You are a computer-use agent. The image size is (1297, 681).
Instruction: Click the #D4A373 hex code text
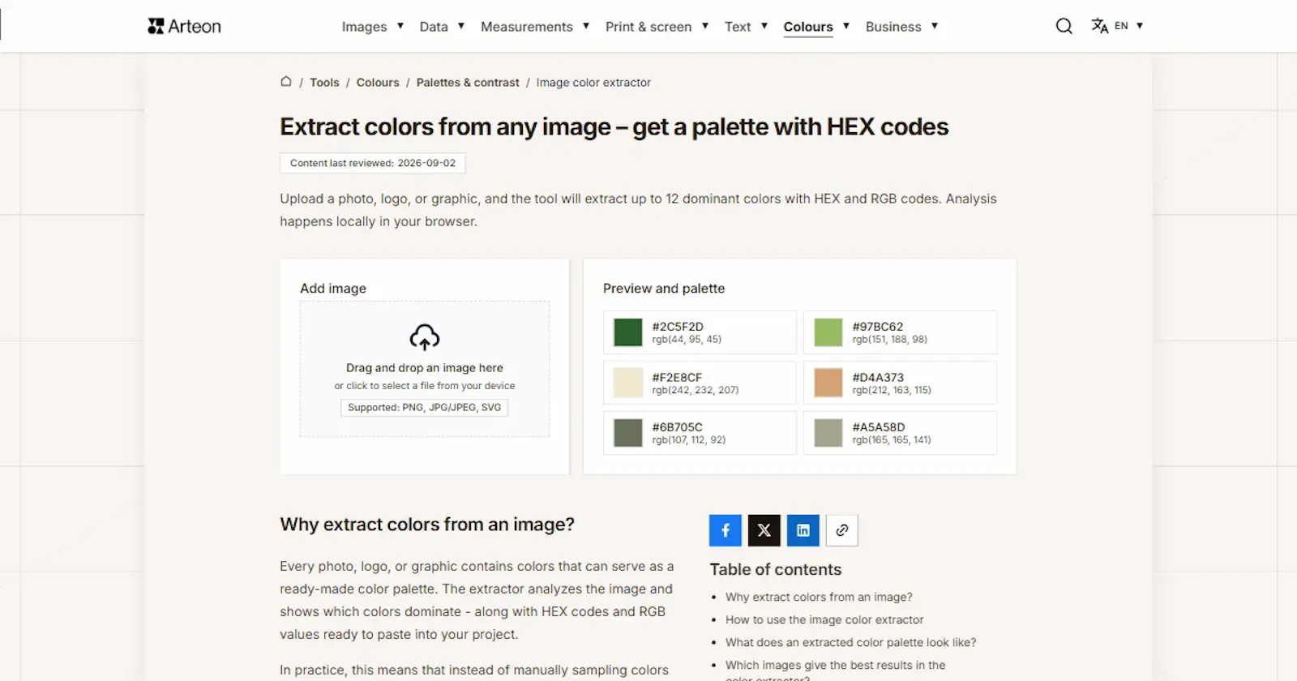(878, 377)
